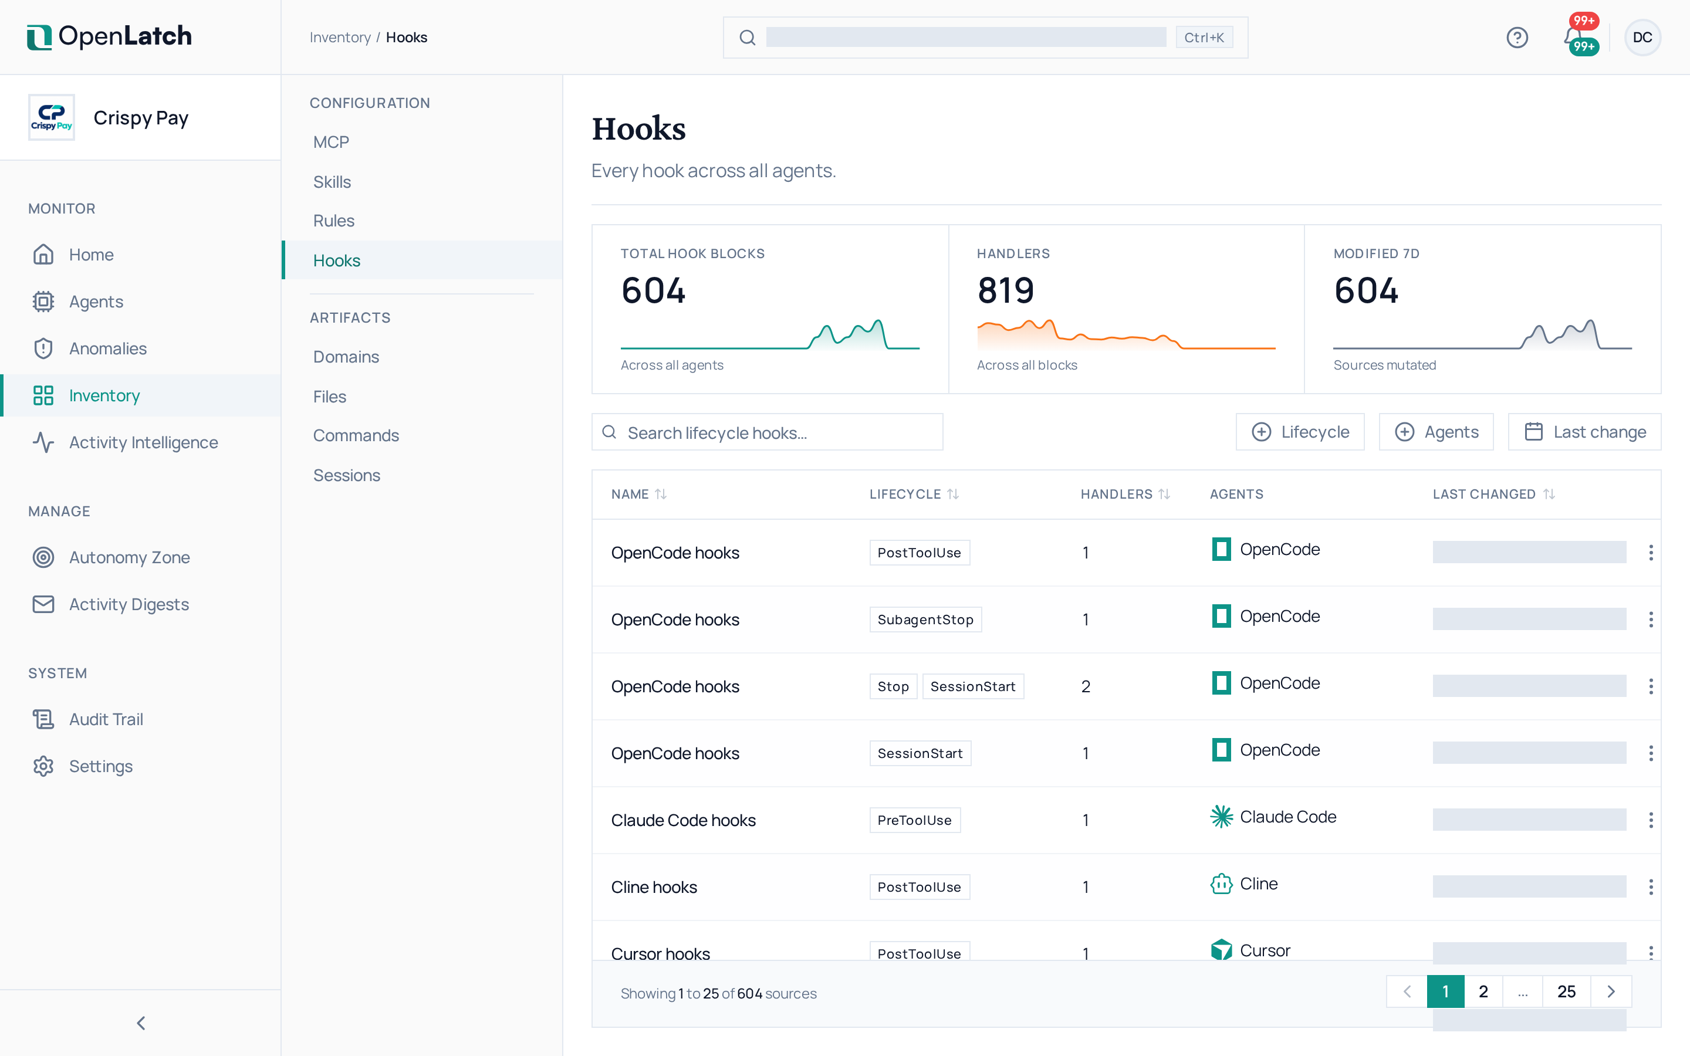Click the Inventory breadcrumb link
This screenshot has height=1056, width=1690.
340,37
